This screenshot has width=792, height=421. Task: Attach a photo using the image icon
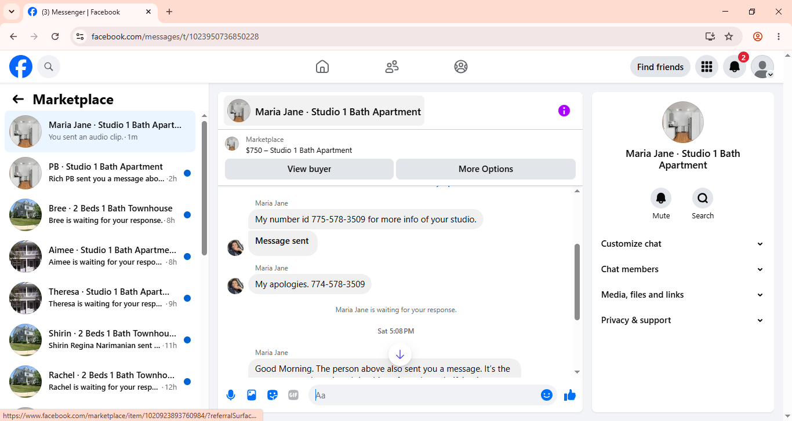click(x=252, y=395)
